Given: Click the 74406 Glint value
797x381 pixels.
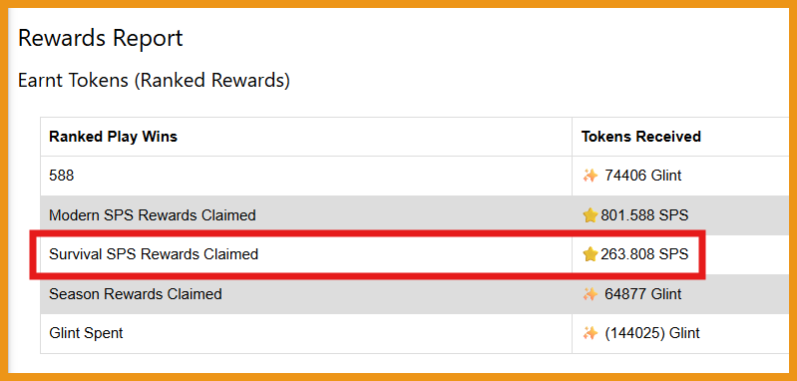Looking at the screenshot, I should coord(643,176).
